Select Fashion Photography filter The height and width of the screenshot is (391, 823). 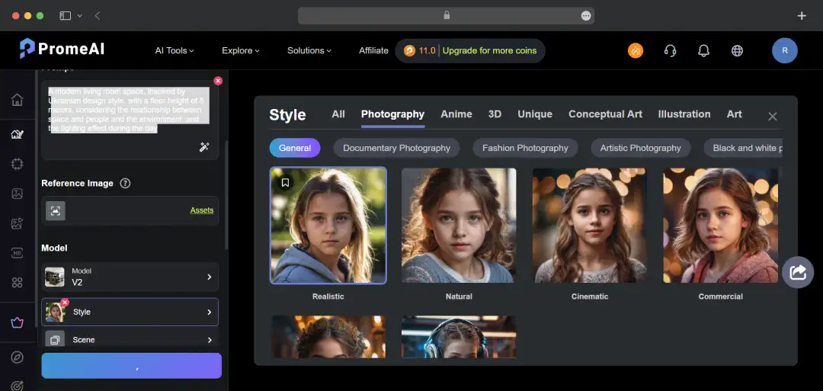pyautogui.click(x=525, y=148)
